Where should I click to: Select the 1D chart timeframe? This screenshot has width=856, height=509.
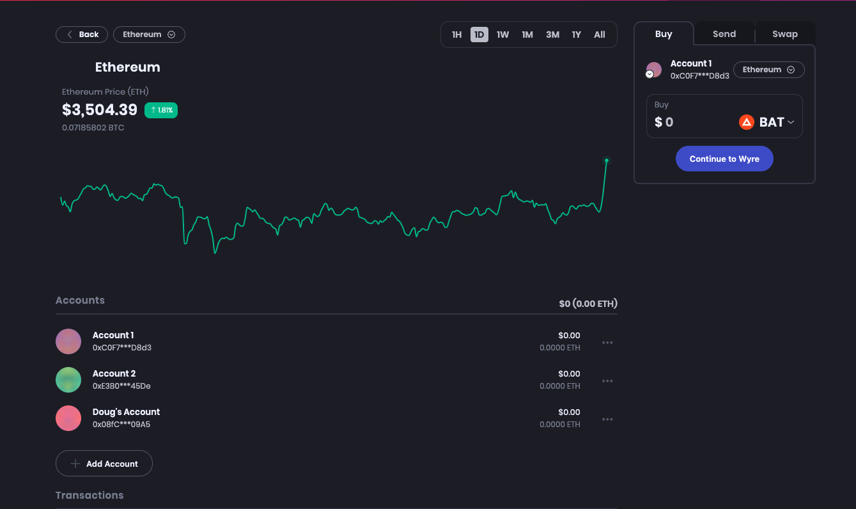click(x=479, y=35)
